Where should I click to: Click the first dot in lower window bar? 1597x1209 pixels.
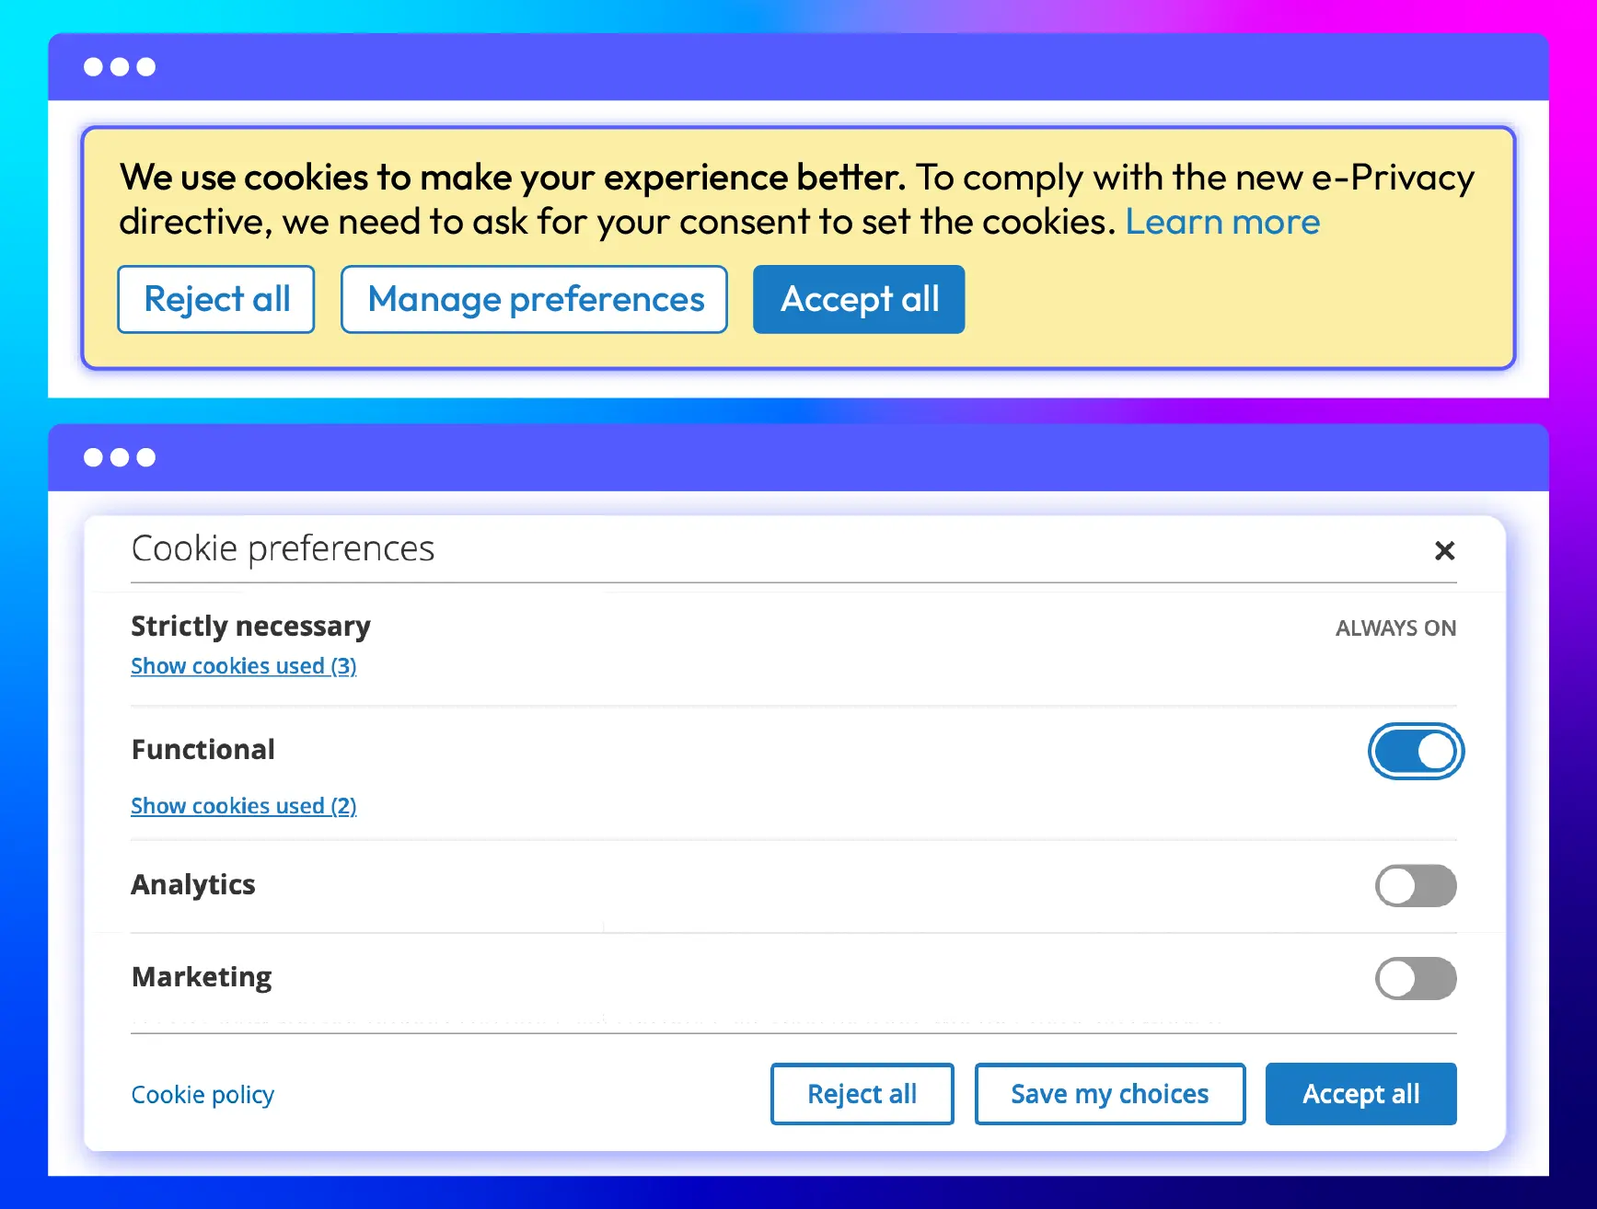[93, 457]
